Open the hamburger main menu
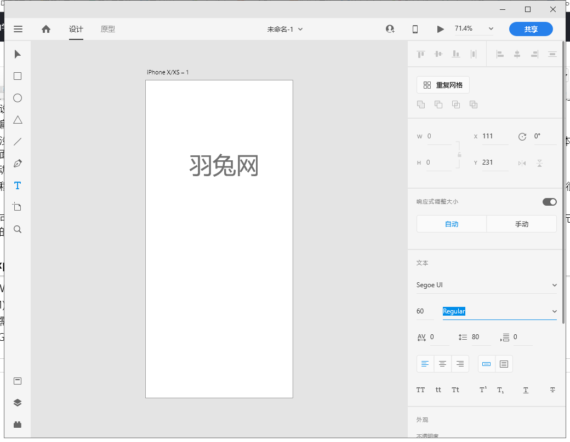This screenshot has width=570, height=442. click(18, 29)
